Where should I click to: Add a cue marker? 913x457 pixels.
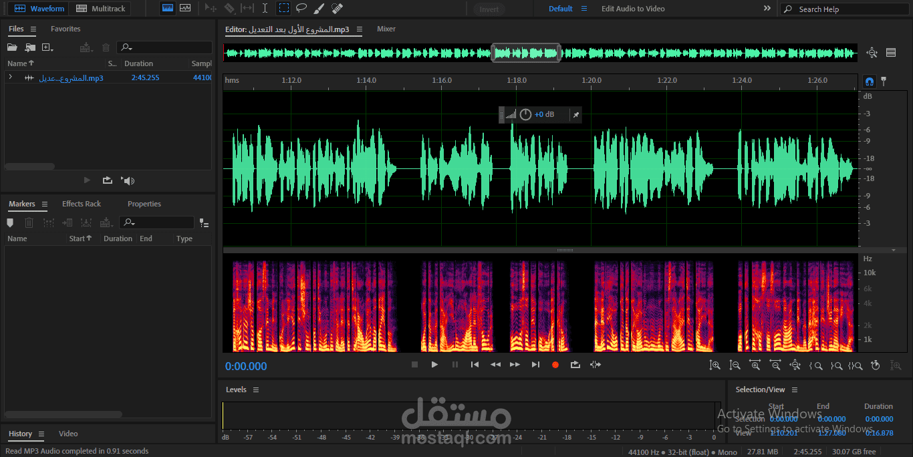(10, 223)
